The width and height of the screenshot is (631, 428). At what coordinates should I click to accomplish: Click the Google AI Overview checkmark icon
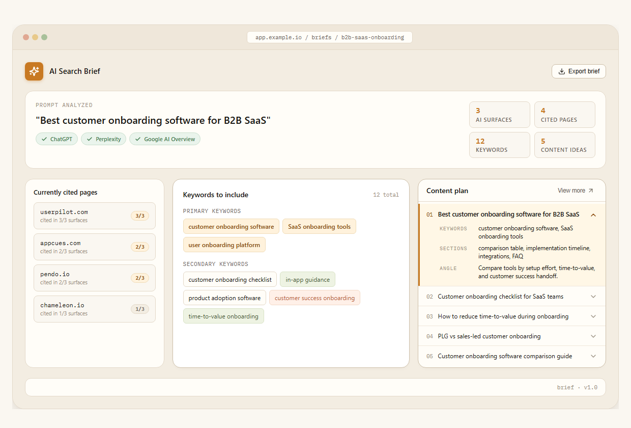pyautogui.click(x=138, y=139)
